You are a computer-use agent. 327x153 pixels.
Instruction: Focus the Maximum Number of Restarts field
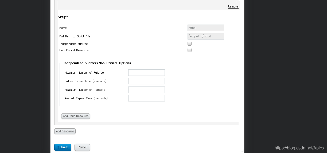coord(146,90)
